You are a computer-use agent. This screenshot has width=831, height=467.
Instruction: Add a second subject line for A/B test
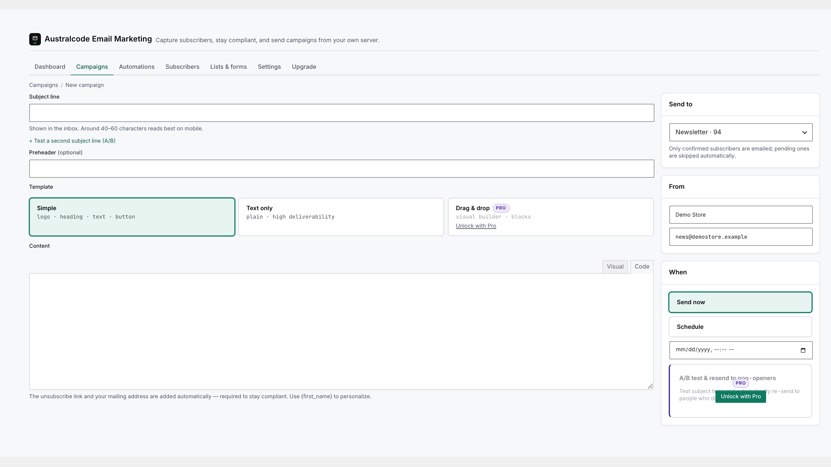point(72,141)
